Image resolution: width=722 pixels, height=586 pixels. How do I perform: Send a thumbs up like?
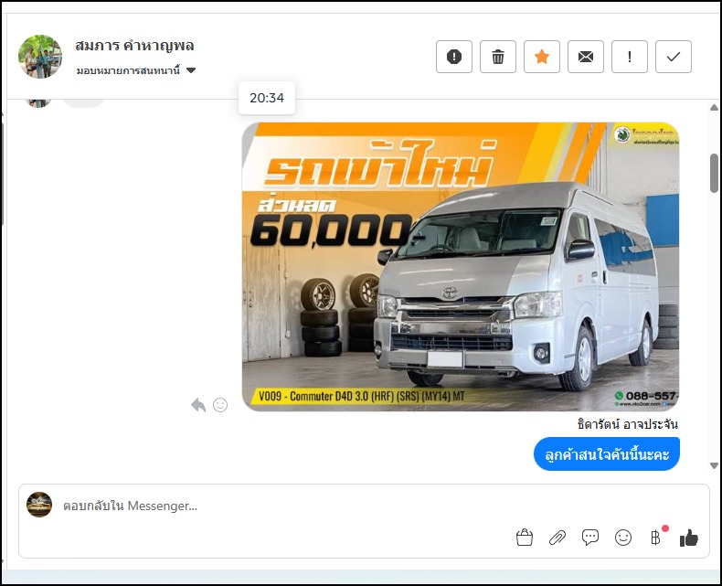point(689,538)
